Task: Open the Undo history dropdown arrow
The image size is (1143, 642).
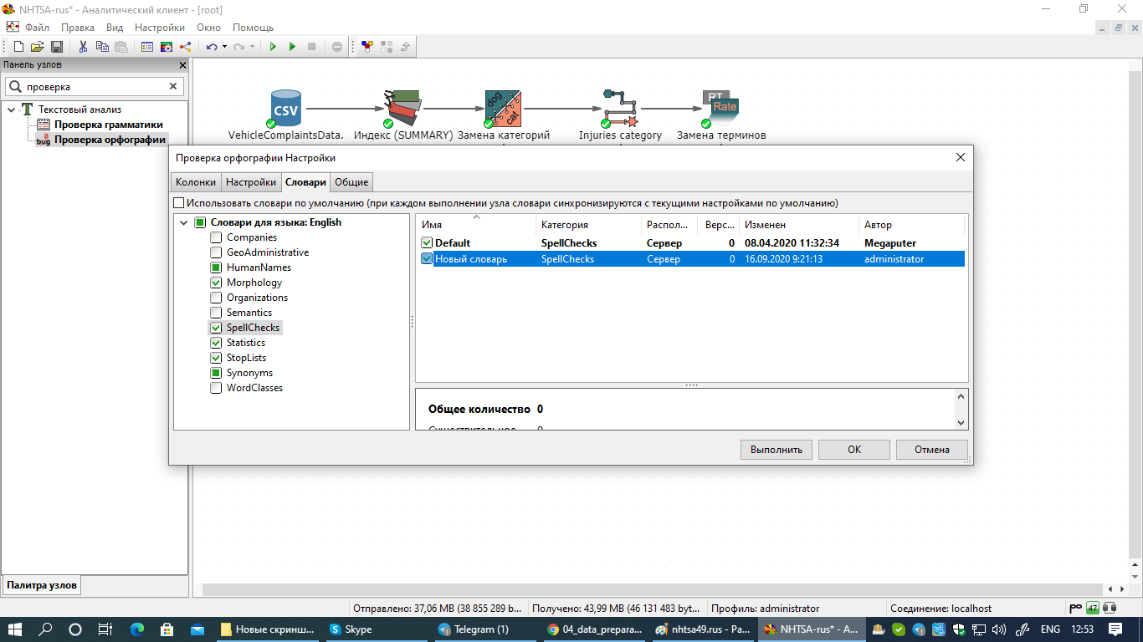Action: (x=224, y=47)
